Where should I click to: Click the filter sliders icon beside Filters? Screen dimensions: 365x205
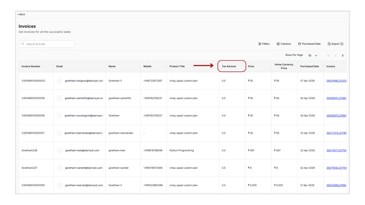pyautogui.click(x=260, y=44)
